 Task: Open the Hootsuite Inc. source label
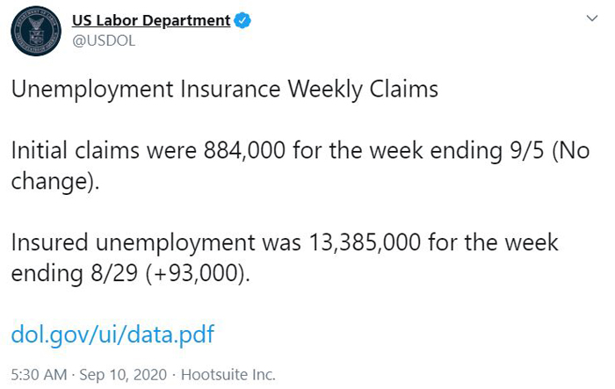228,375
